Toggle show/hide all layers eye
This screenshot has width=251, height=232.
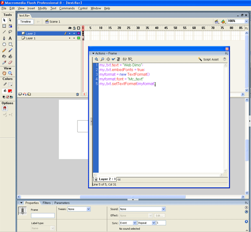tap(69, 28)
